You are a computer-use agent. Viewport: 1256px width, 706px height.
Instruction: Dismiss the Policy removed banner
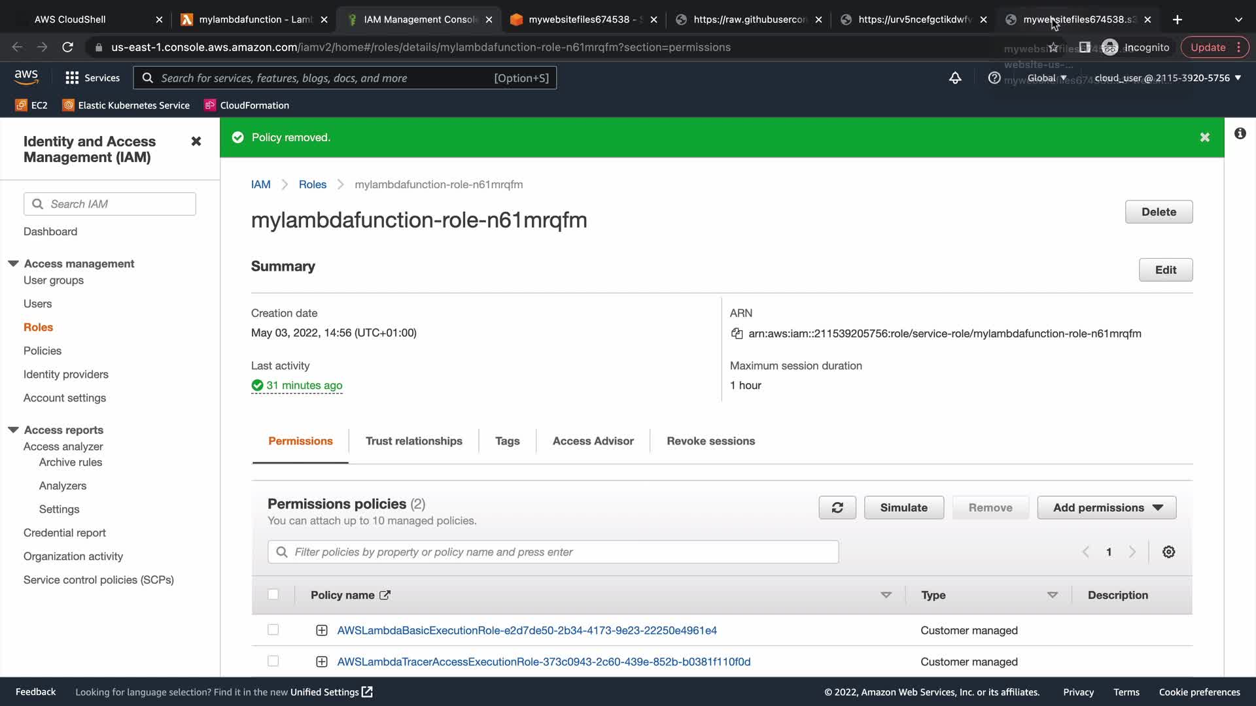coord(1204,137)
